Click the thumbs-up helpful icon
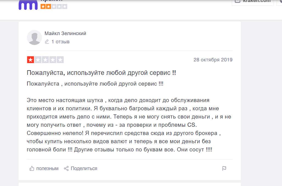This screenshot has width=282, height=186. [32, 168]
